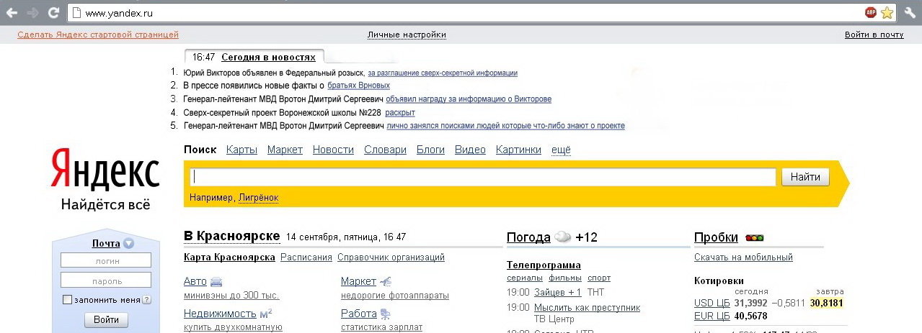Switch to the Новости search tab
Viewport: 922px width, 333px height.
pyautogui.click(x=333, y=150)
